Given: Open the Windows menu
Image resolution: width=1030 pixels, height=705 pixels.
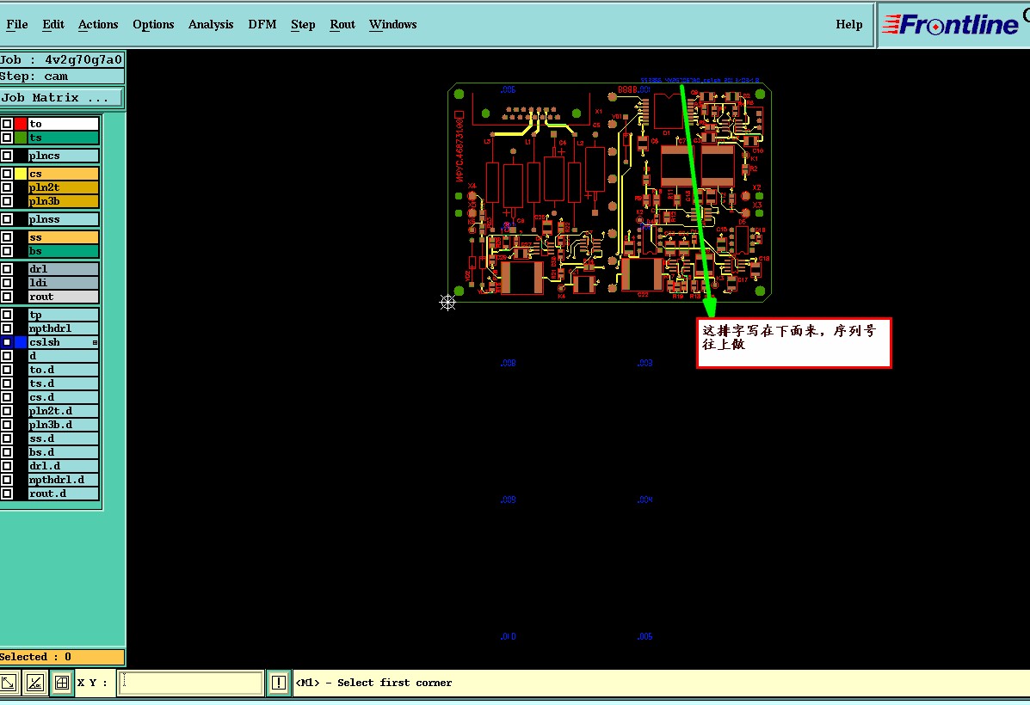Looking at the screenshot, I should coord(393,24).
